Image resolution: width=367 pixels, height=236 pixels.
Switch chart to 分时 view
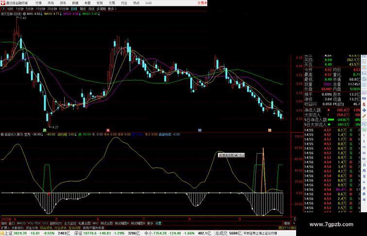[x=10, y=9]
